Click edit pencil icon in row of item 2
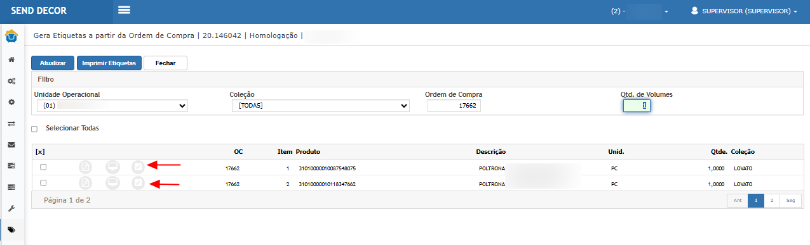 coord(138,184)
